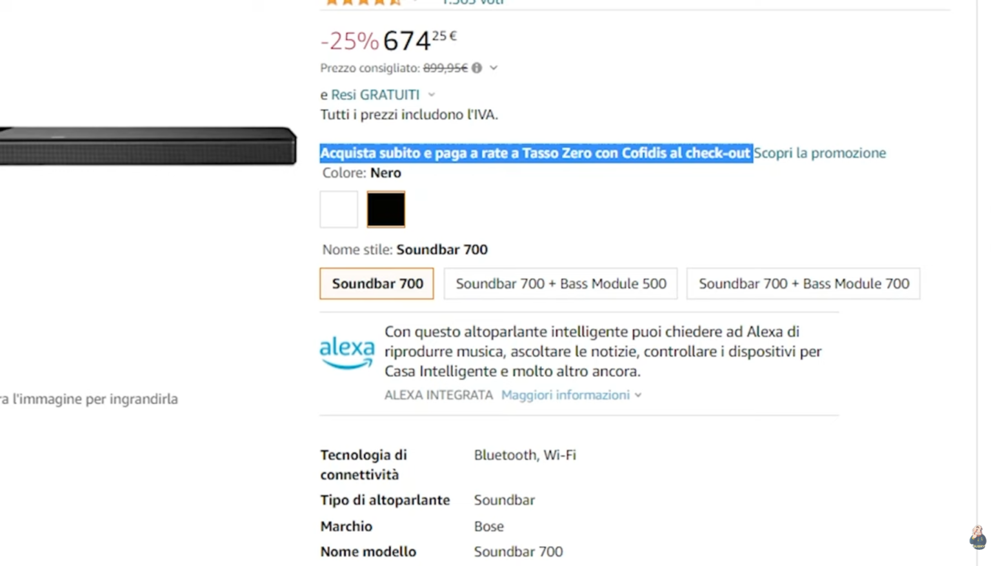
Task: Choose "Soundbar 700 + Bass Module 500" option
Action: [x=561, y=283]
